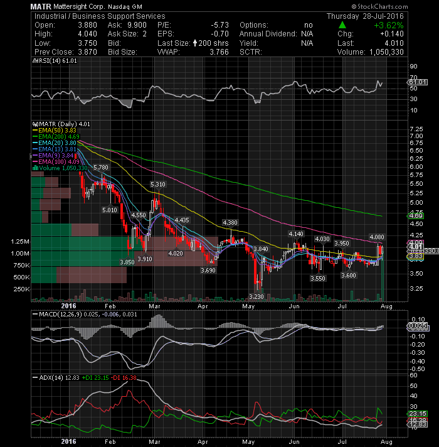Click the Chg value +0.140
The width and height of the screenshot is (439, 447).
click(x=392, y=34)
